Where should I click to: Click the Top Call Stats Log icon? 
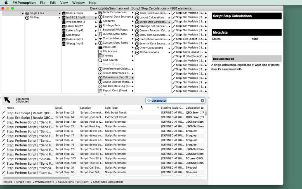(x=100, y=87)
